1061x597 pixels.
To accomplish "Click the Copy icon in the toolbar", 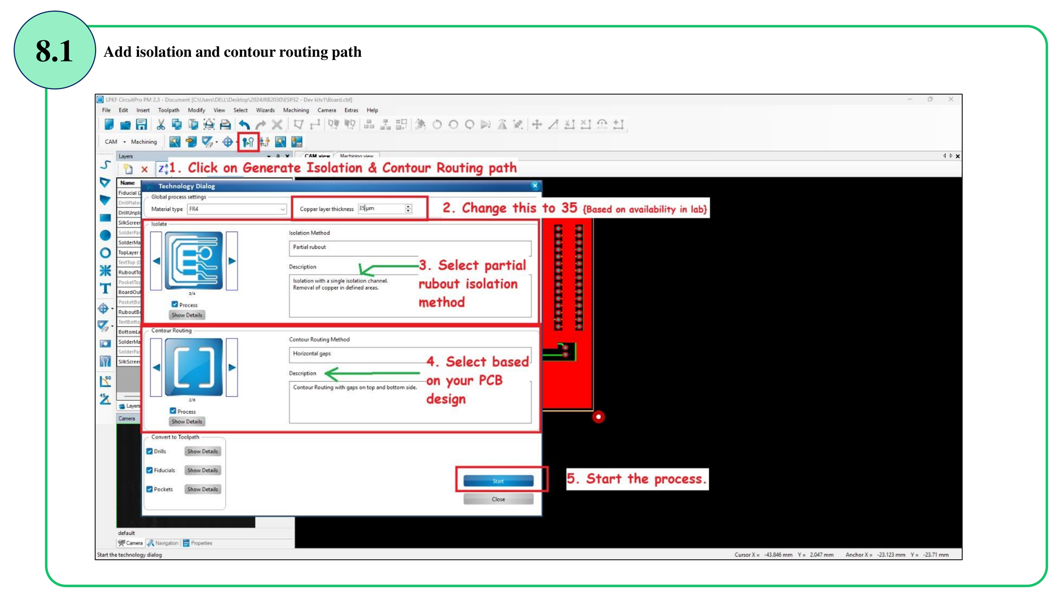I will pyautogui.click(x=177, y=125).
